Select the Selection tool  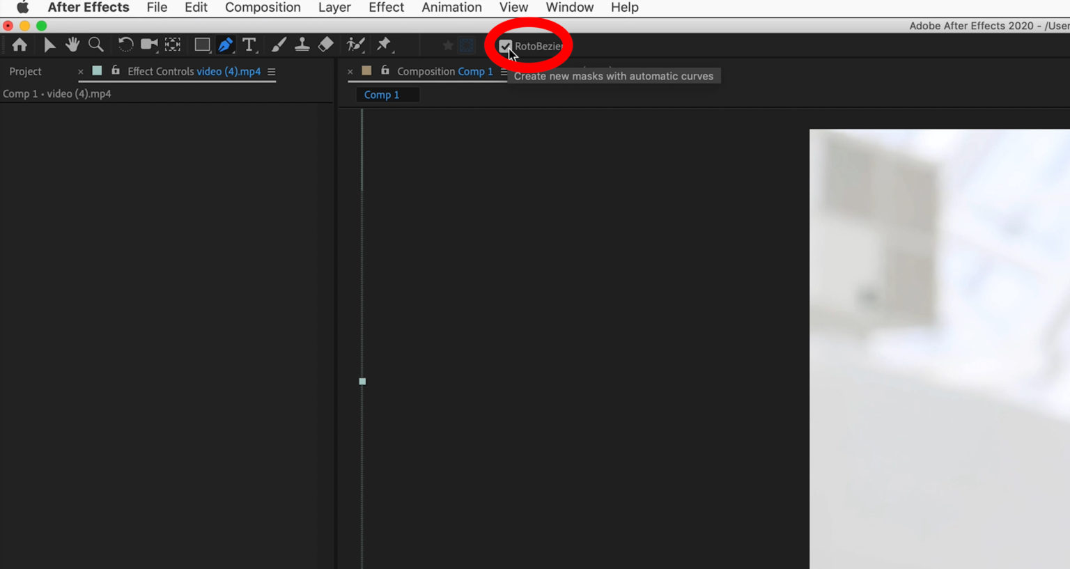pos(49,44)
